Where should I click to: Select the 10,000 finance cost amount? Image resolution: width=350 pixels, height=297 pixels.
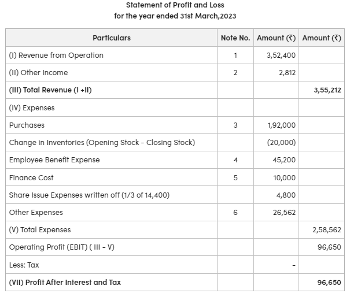click(283, 177)
